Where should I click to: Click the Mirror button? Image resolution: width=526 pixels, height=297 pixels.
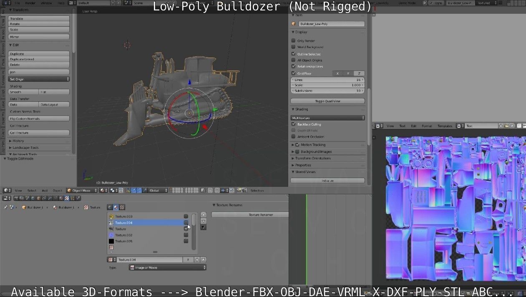pyautogui.click(x=39, y=37)
